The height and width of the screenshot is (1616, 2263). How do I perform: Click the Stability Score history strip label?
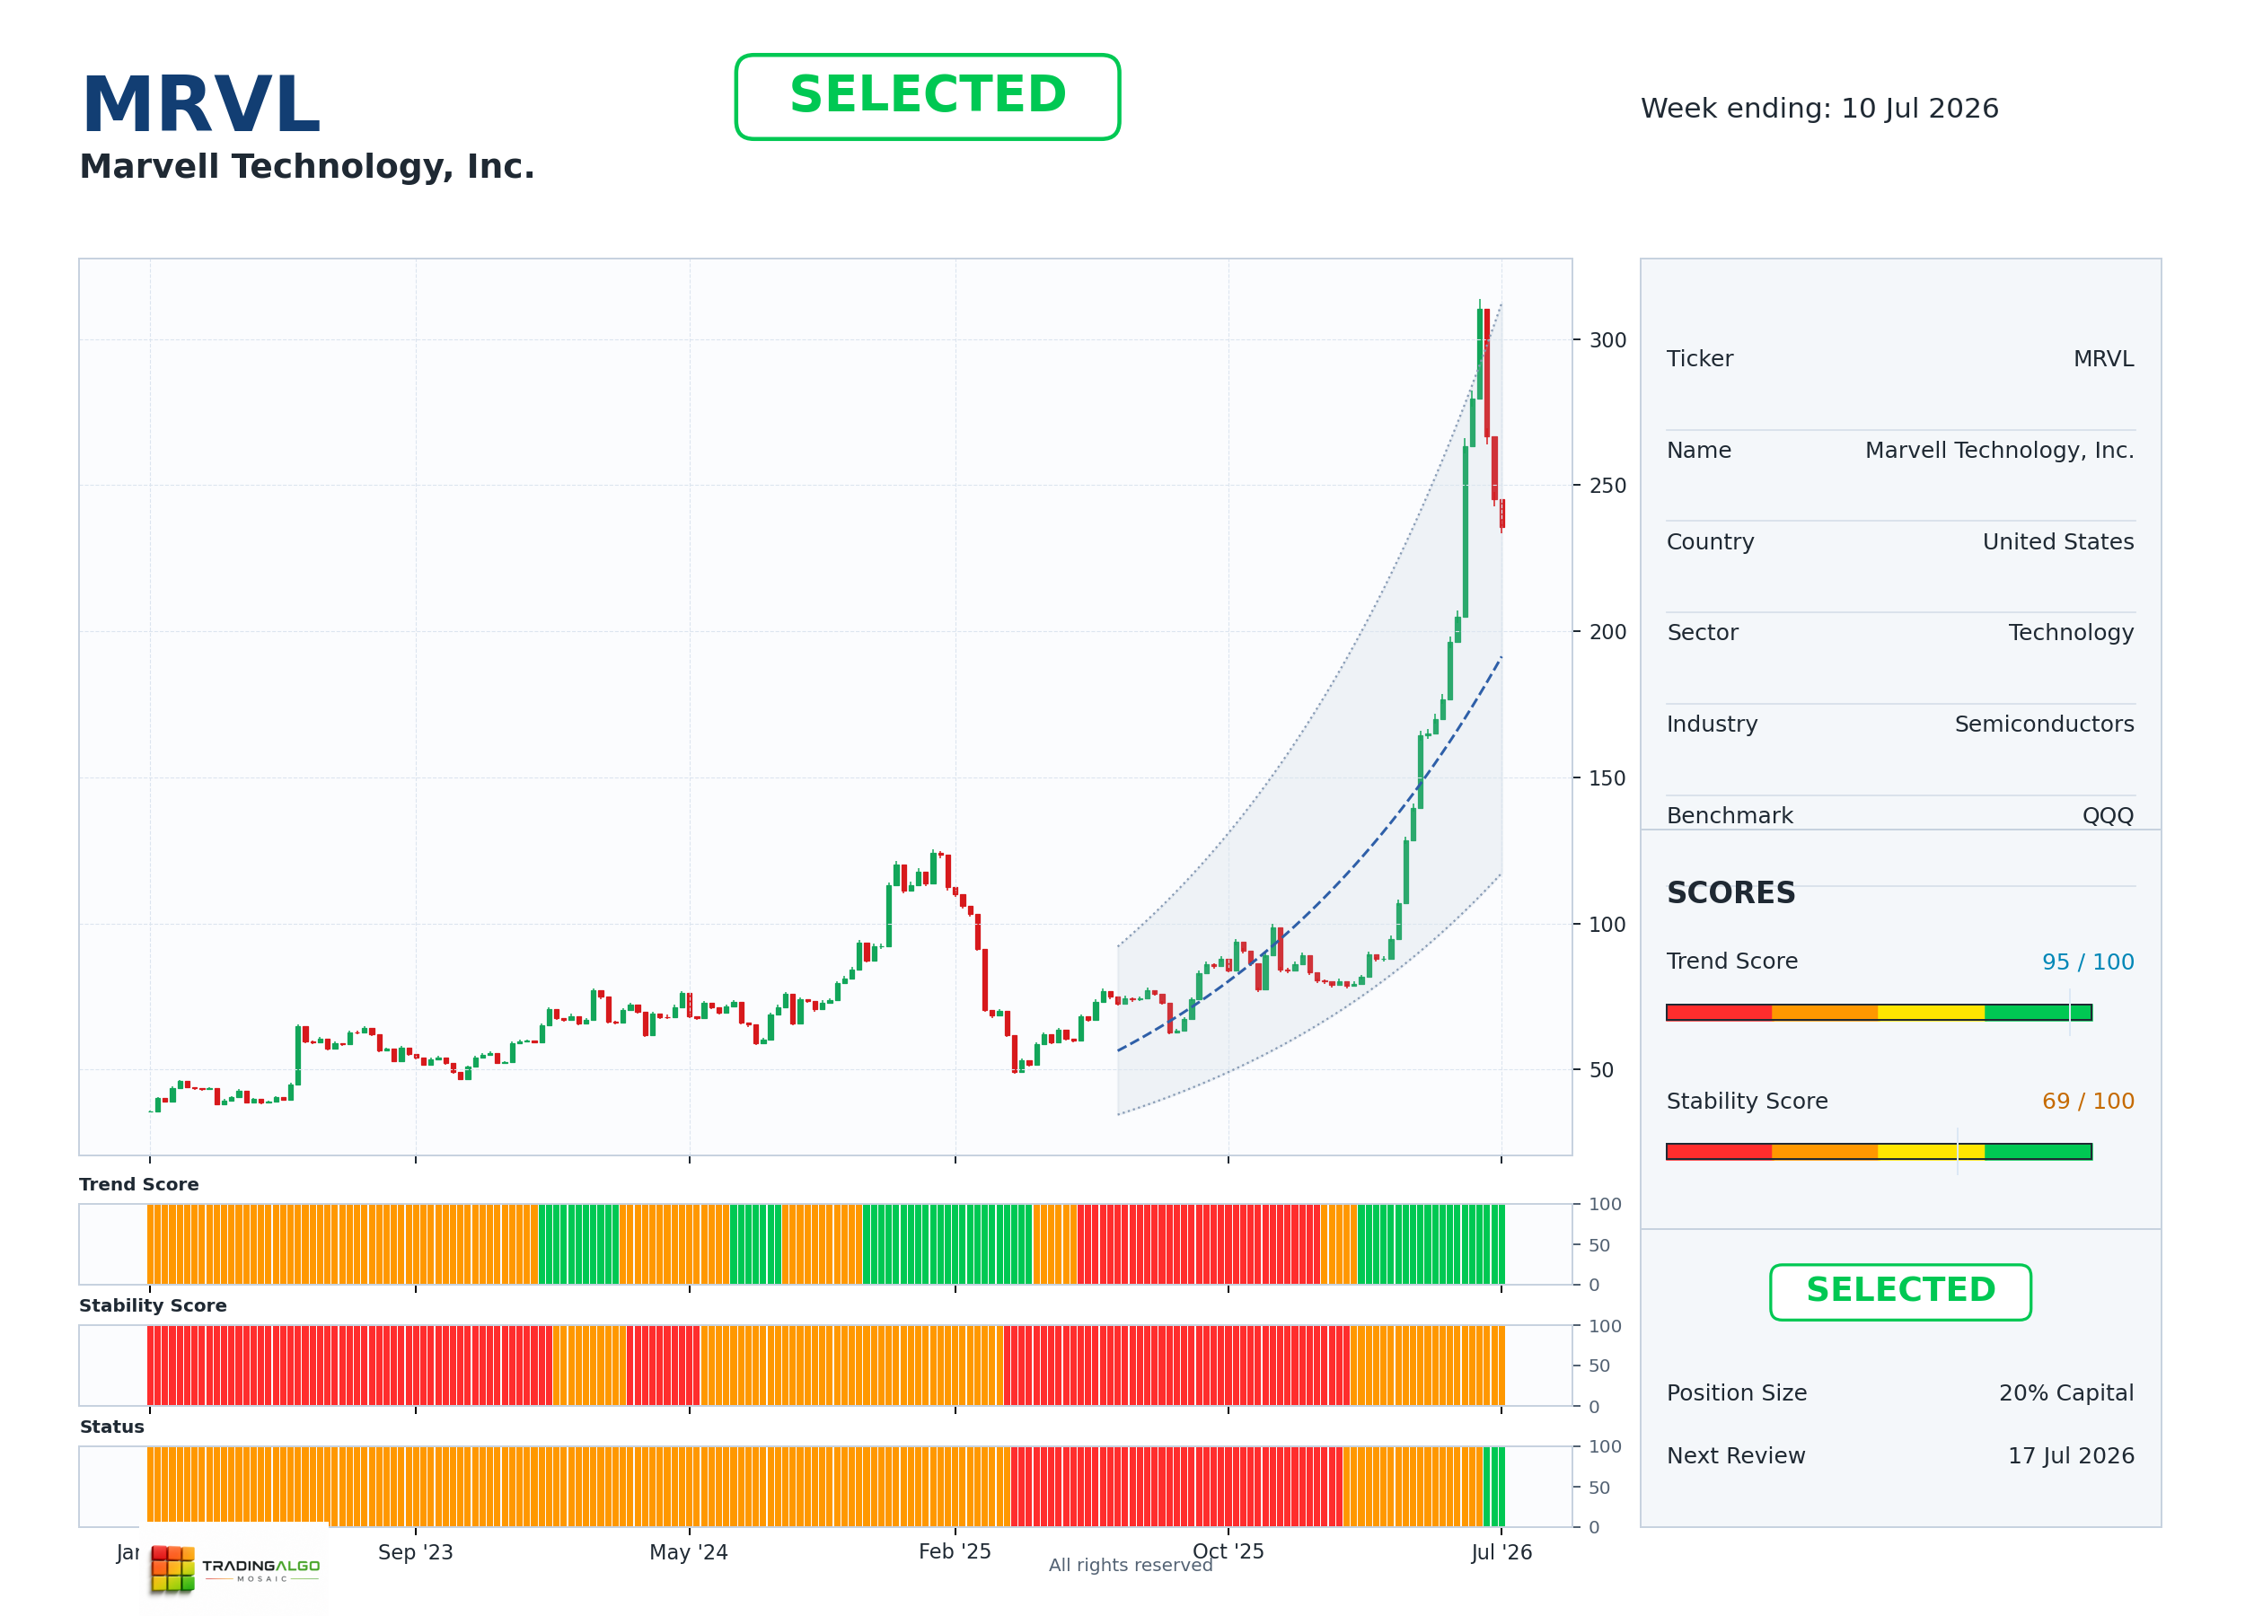tap(153, 1305)
